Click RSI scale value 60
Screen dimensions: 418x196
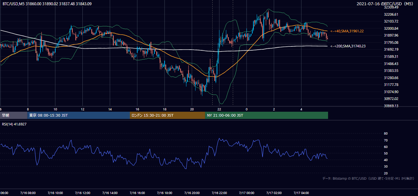tap(386, 147)
